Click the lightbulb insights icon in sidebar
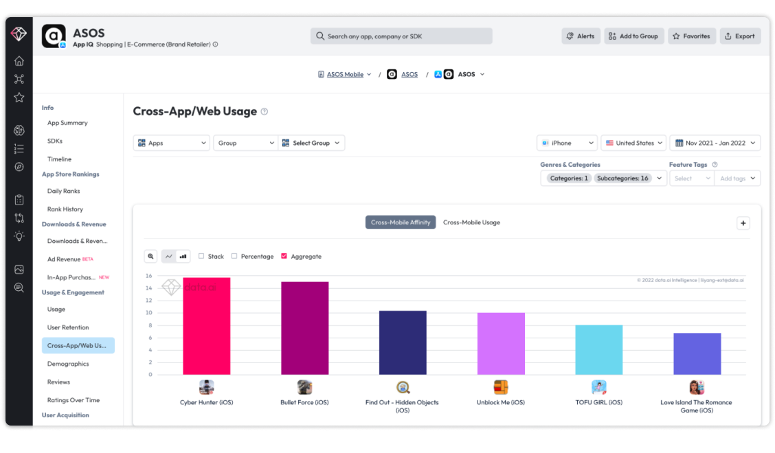Image resolution: width=775 pixels, height=453 pixels. click(x=19, y=236)
